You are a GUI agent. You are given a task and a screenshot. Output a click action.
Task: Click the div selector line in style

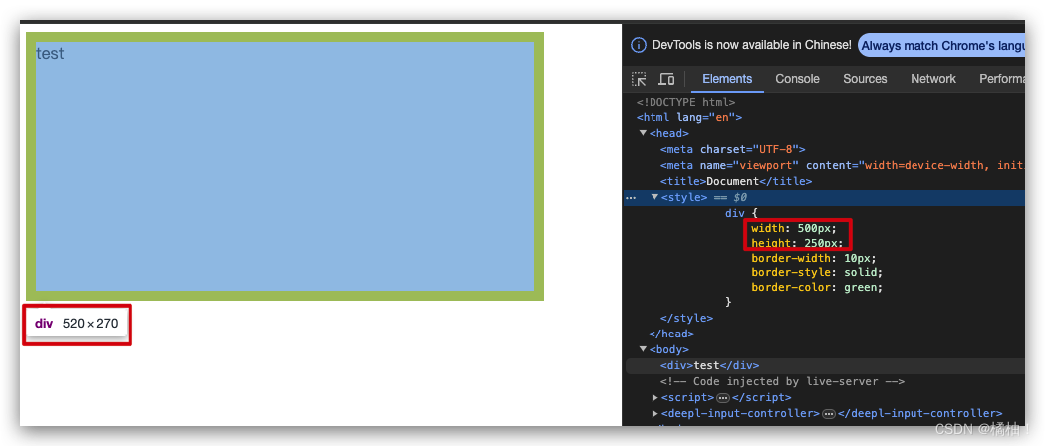tap(742, 214)
